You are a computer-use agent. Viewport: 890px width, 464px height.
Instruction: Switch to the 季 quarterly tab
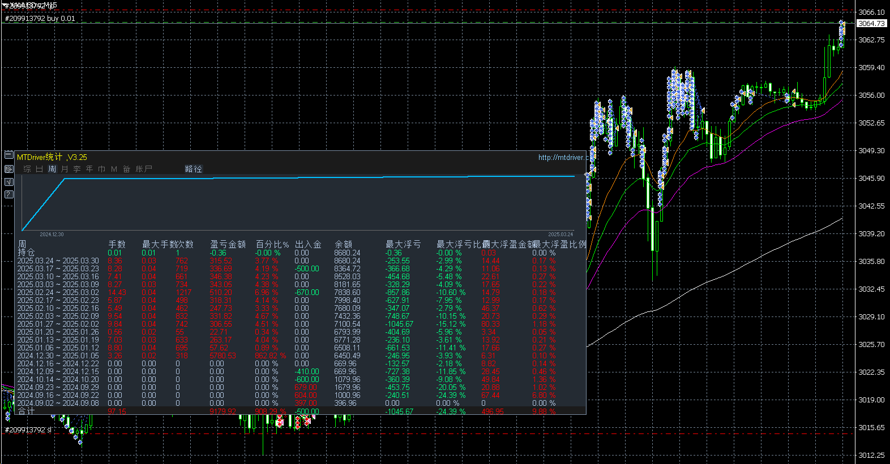[x=77, y=169]
